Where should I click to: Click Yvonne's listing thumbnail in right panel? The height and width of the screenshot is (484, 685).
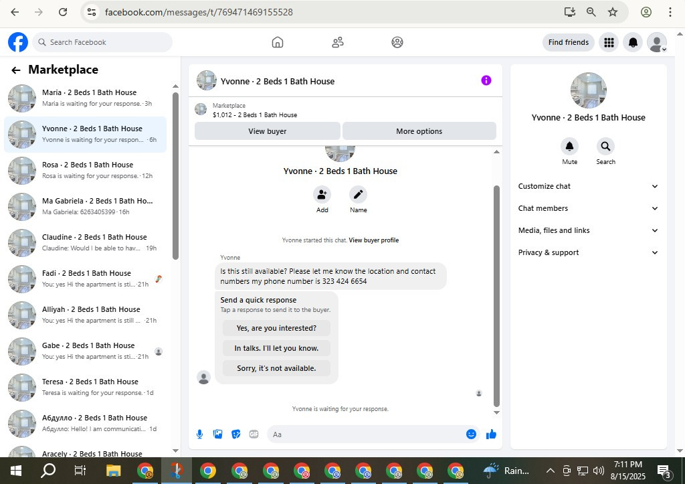coord(588,90)
